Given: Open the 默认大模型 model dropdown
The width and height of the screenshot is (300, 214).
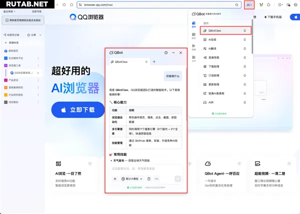Looking at the screenshot, I should 132,178.
